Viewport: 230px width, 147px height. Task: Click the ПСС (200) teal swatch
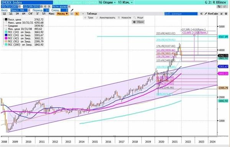[6, 45]
